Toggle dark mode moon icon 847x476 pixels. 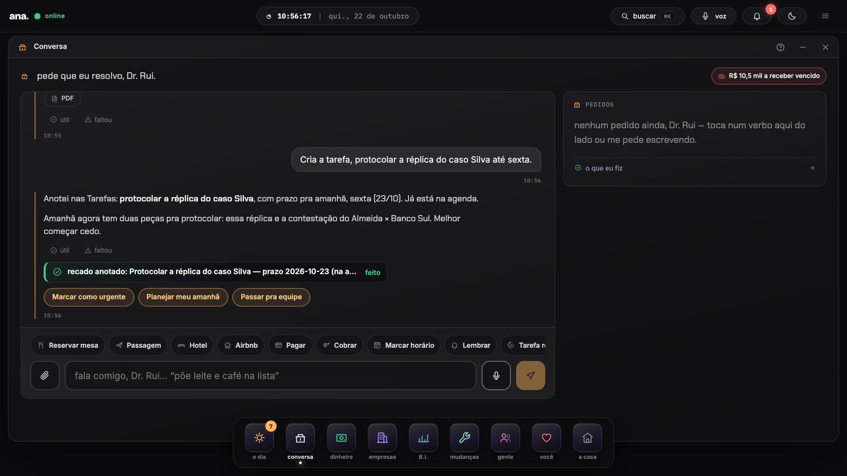coord(792,16)
